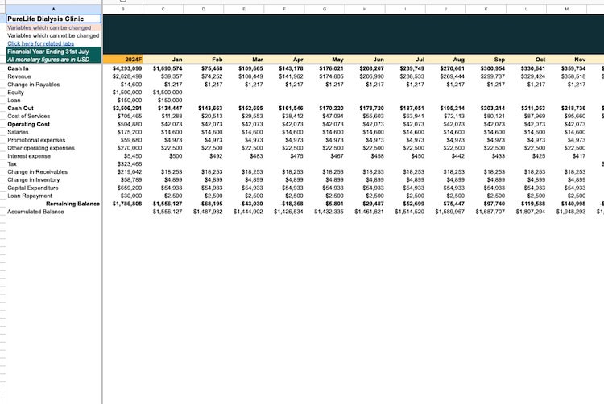
Task: Select the $359,734 Cash In cell
Action: (x=567, y=68)
